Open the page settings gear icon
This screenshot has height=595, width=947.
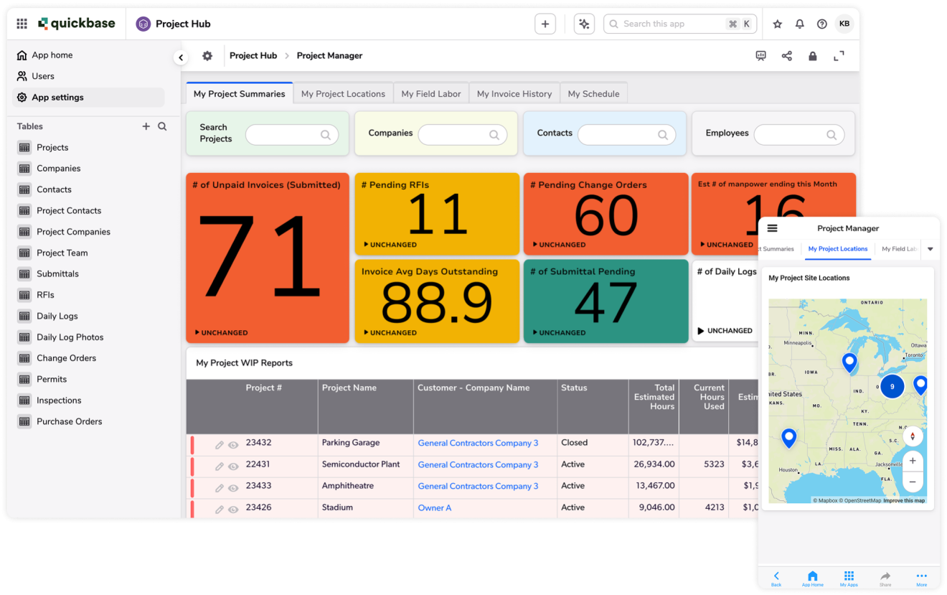point(207,55)
